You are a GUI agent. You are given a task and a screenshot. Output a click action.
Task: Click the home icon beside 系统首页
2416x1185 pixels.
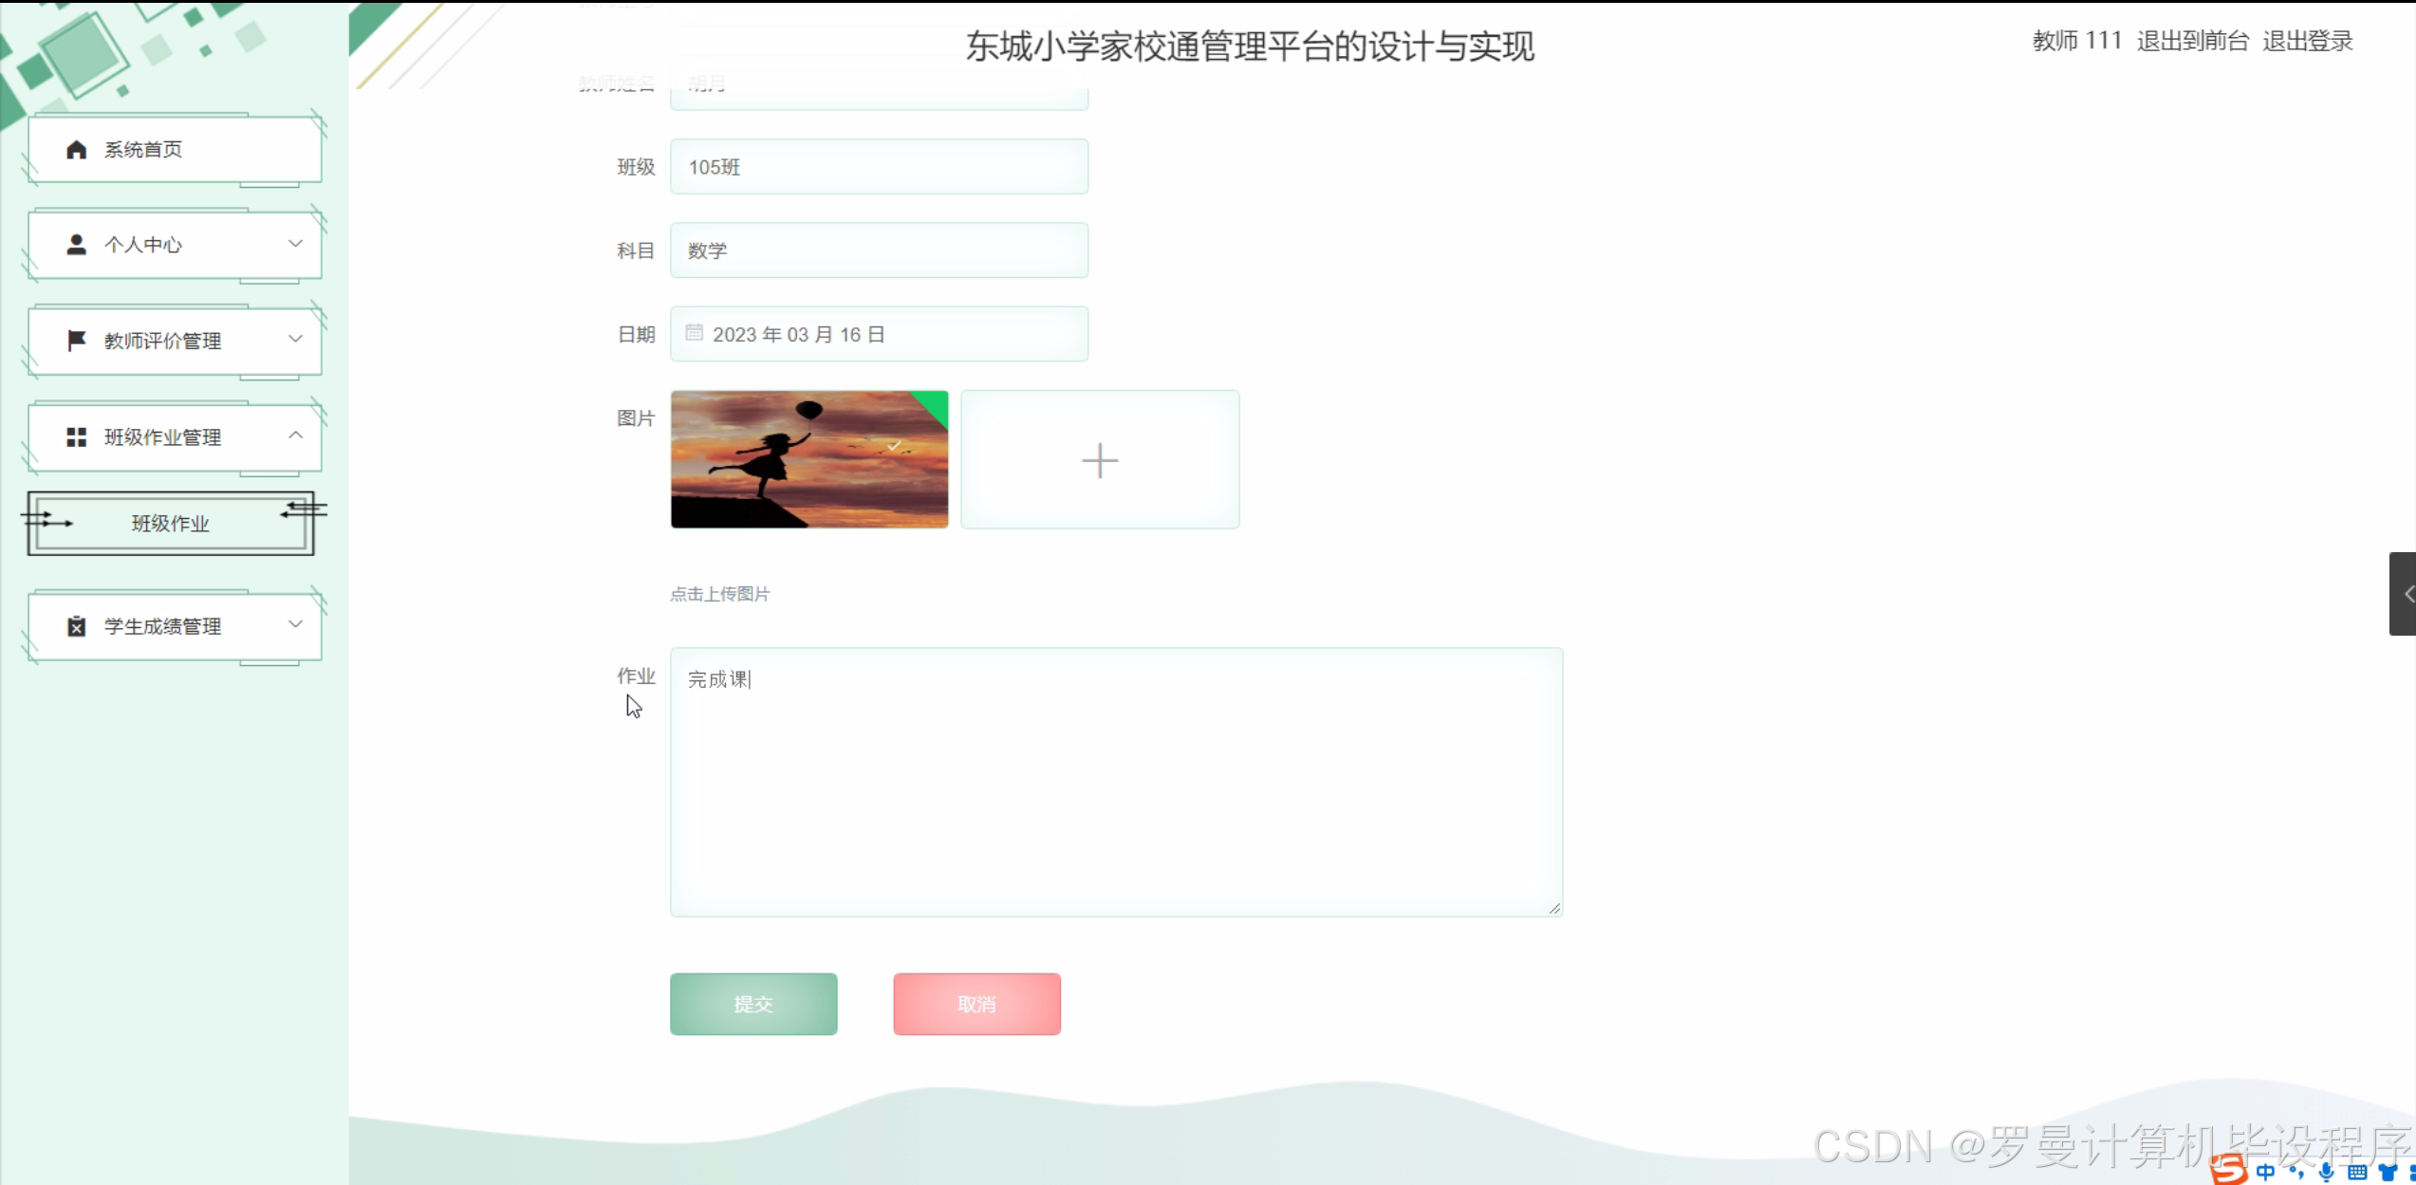click(x=76, y=149)
